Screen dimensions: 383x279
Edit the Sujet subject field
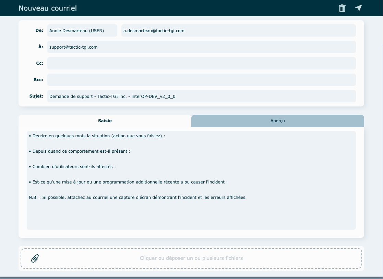coord(201,96)
